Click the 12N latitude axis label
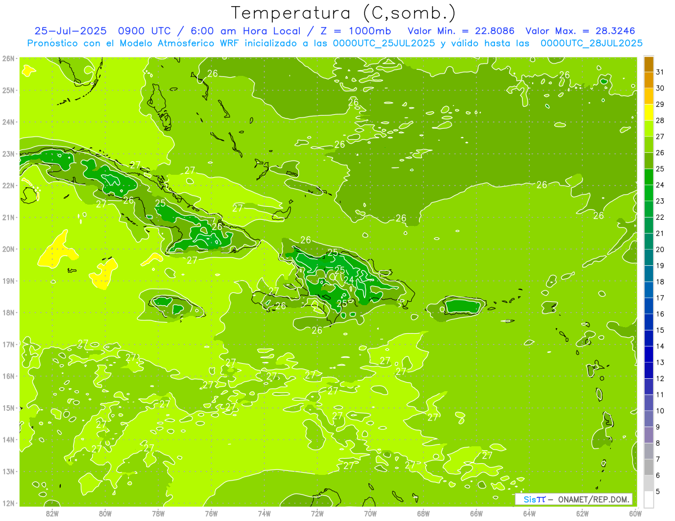675x521 pixels. click(8, 503)
